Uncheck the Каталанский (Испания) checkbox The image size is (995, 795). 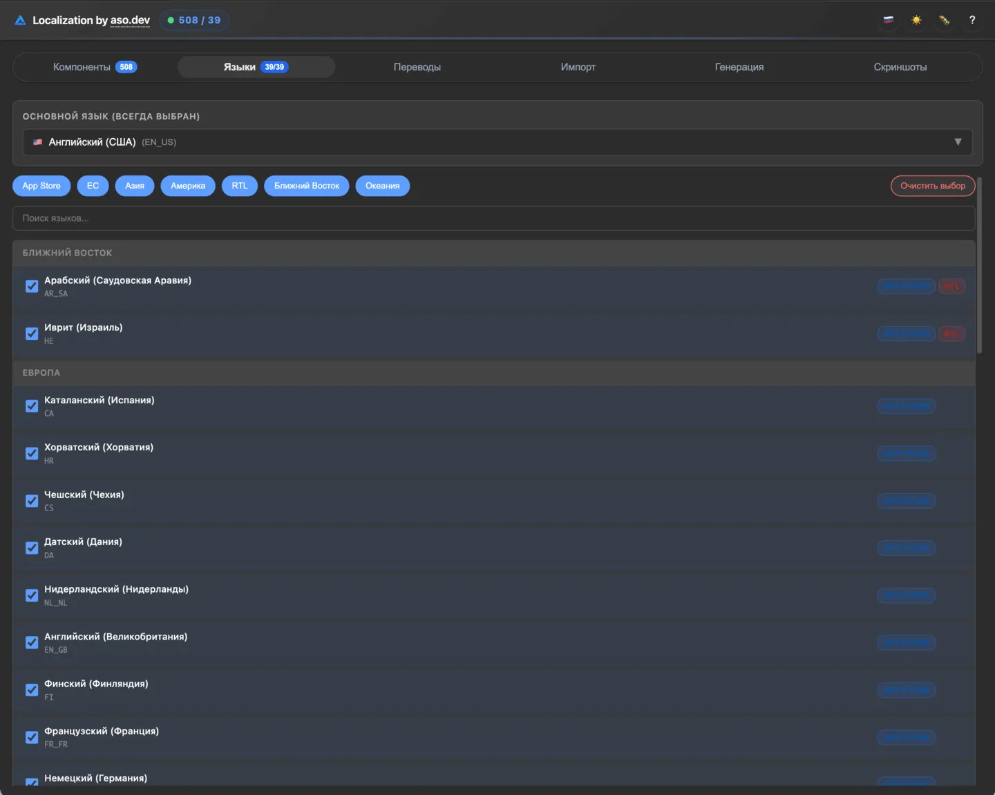(x=32, y=406)
